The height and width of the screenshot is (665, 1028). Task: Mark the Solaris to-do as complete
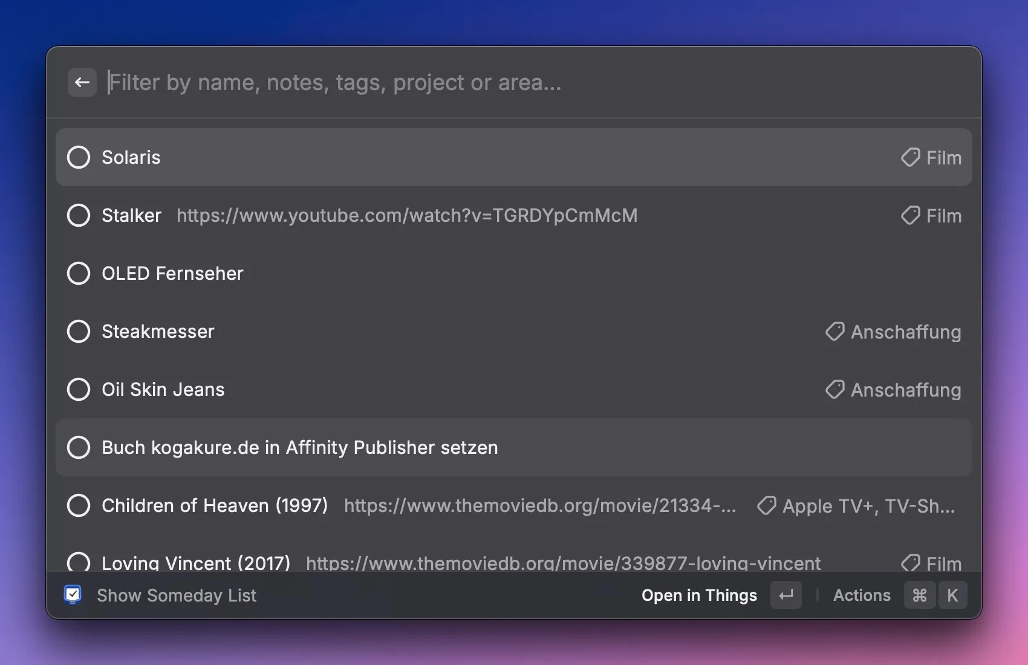pyautogui.click(x=79, y=157)
